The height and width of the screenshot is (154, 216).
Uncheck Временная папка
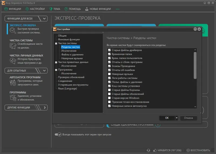pyautogui.click(x=109, y=54)
